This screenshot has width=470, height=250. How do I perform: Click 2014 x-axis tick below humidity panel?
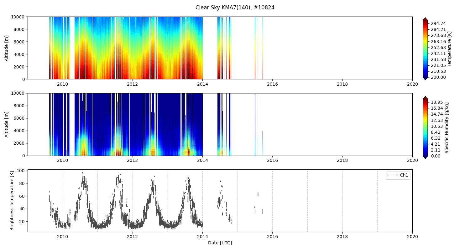202,161
